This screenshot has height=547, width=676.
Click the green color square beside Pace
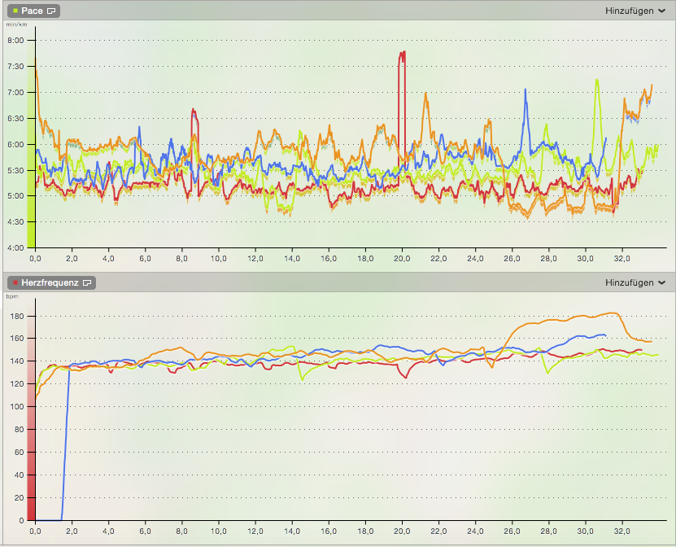click(15, 11)
